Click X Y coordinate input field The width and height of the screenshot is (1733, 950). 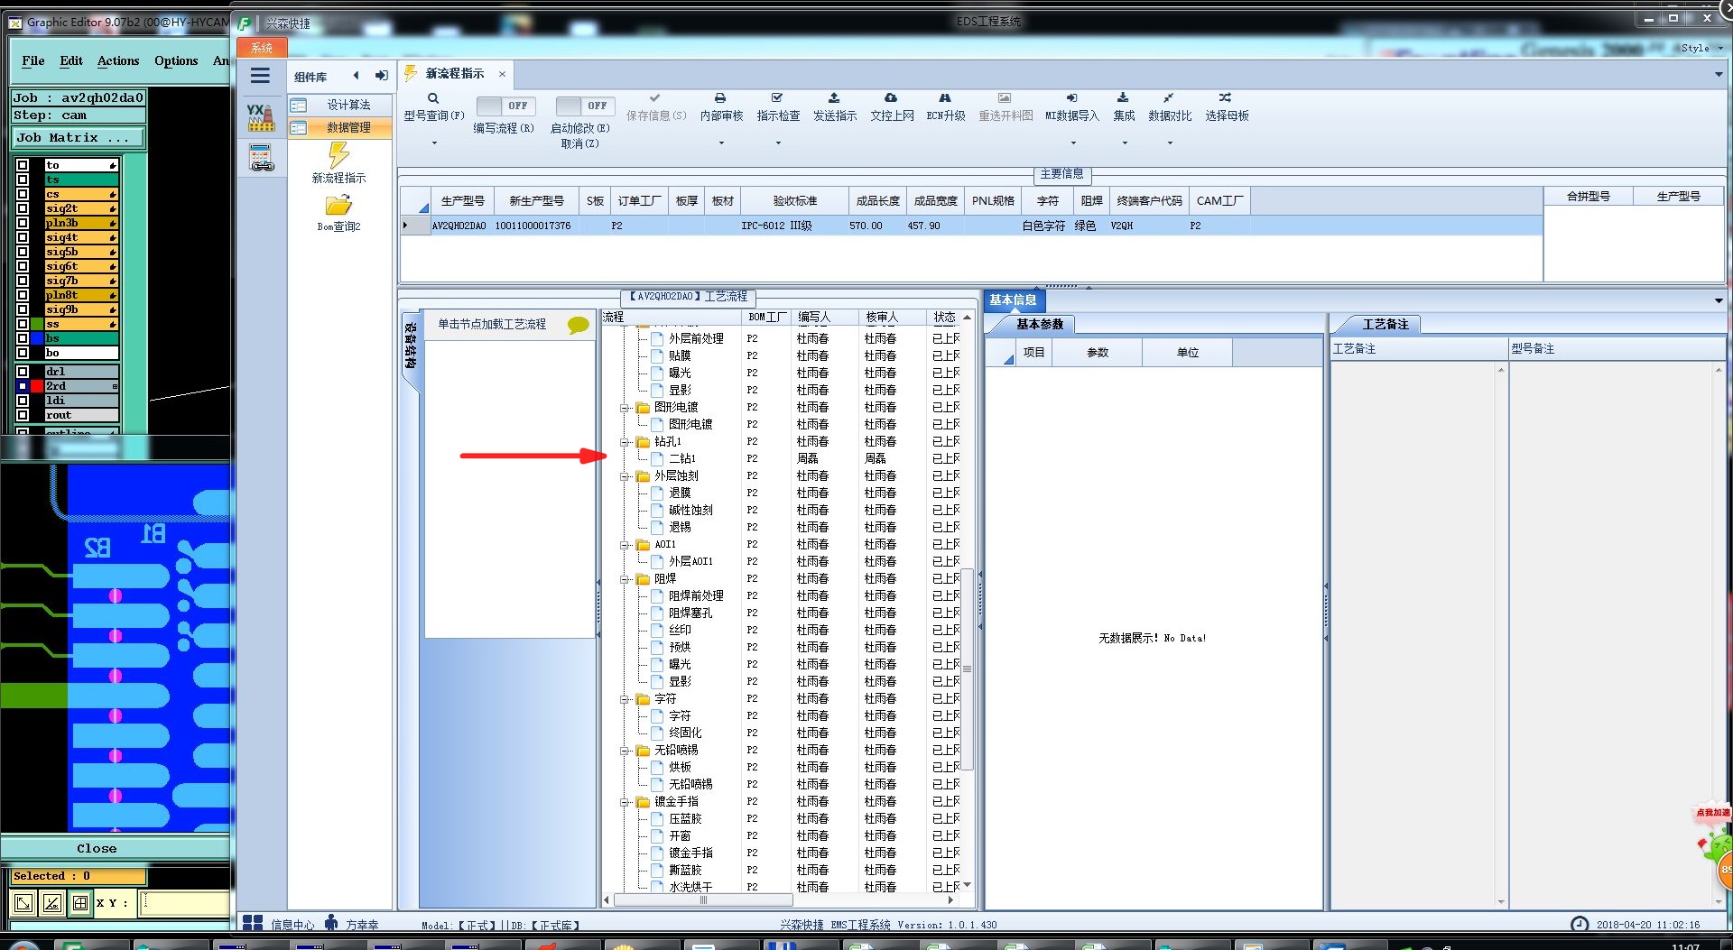[x=184, y=902]
